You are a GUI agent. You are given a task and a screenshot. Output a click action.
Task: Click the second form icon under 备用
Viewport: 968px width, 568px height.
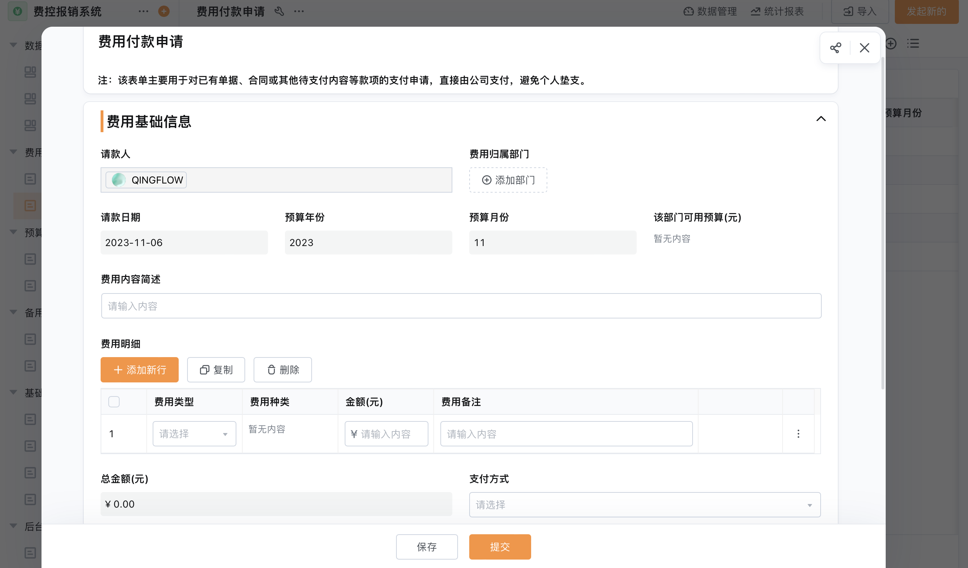click(x=30, y=366)
